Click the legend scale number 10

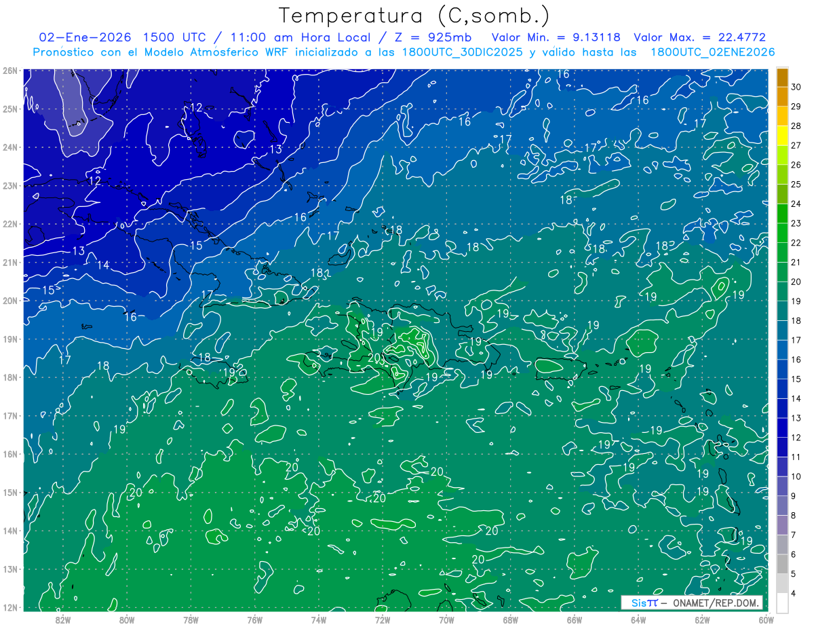pyautogui.click(x=796, y=477)
